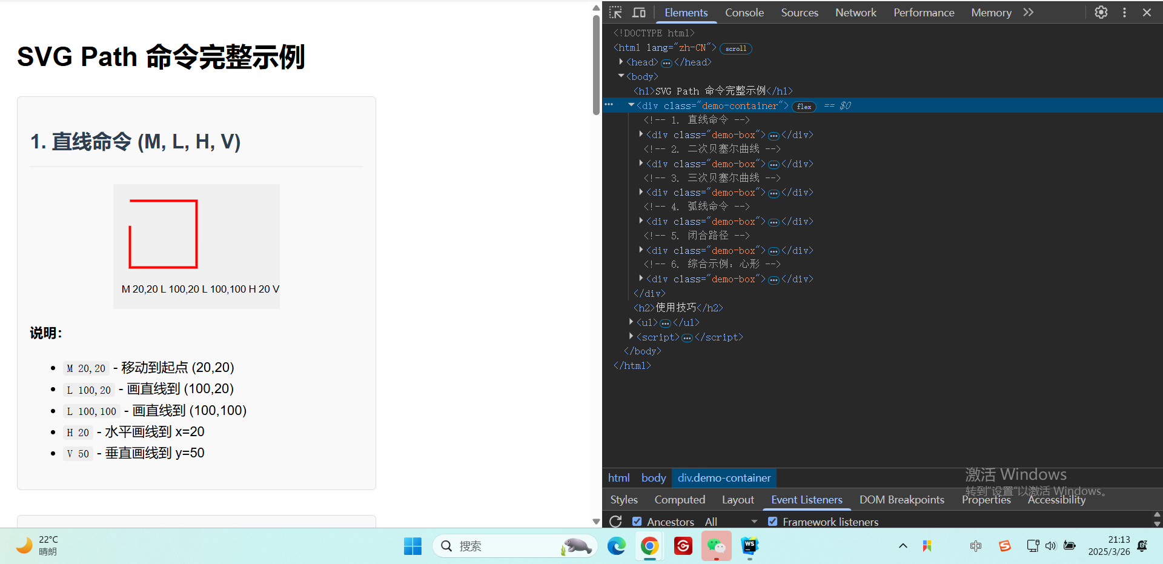Screen dimensions: 1163x564
Task: Expand demo-box div under 三次贝塞尔曲线 comment
Action: click(641, 192)
